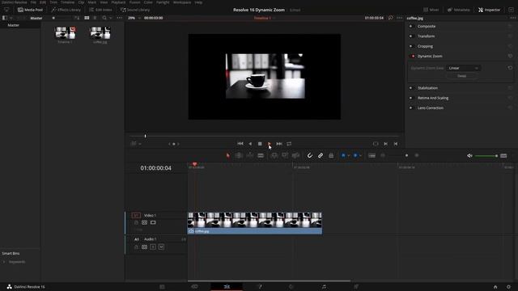Swap Dynamic Zoom start and end icon
Viewport: 518px width, 291px height.
pyautogui.click(x=510, y=68)
